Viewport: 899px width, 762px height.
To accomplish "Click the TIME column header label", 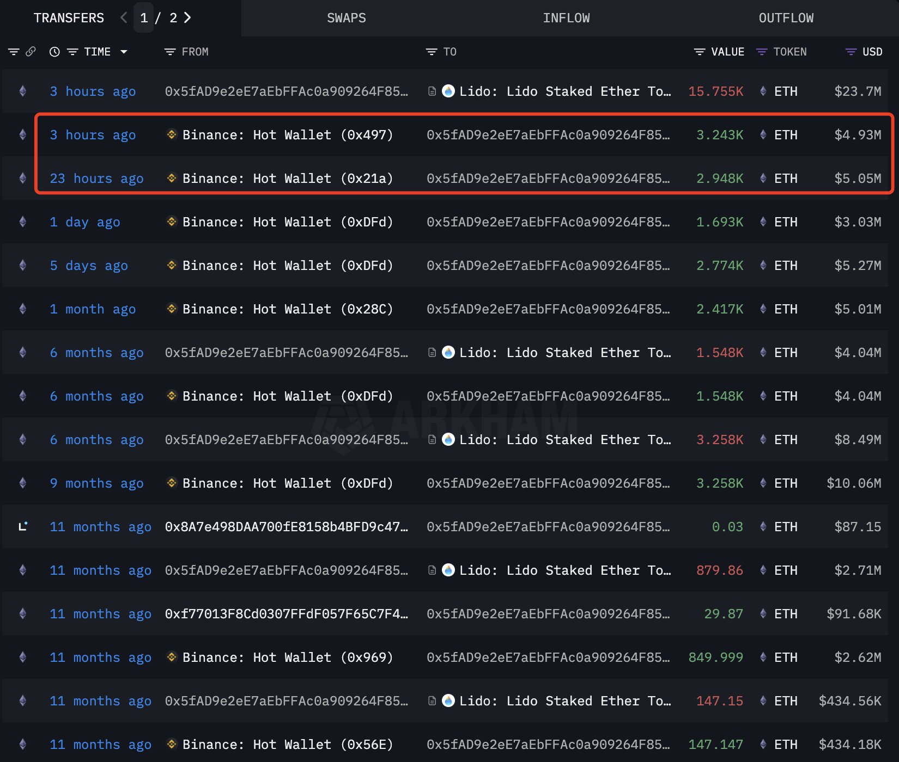I will coord(98,52).
